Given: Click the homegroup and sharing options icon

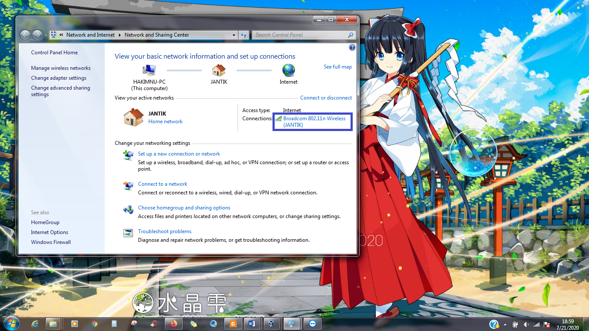Looking at the screenshot, I should tap(128, 209).
